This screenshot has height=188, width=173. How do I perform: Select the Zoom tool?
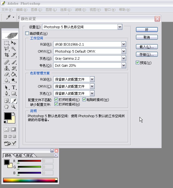(x=14, y=107)
